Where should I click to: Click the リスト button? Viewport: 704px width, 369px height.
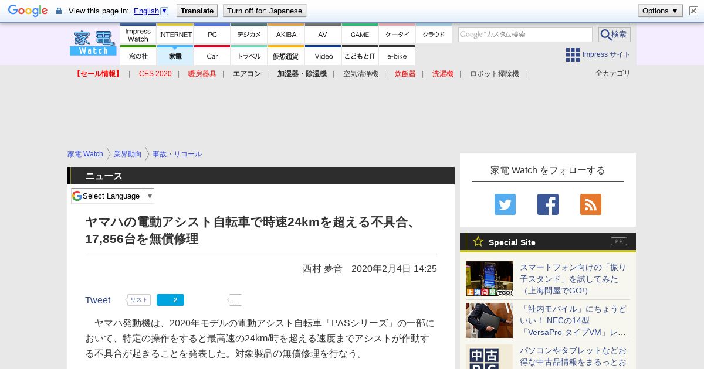(x=139, y=300)
